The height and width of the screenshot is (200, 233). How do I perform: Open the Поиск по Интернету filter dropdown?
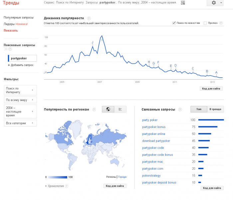(20, 90)
